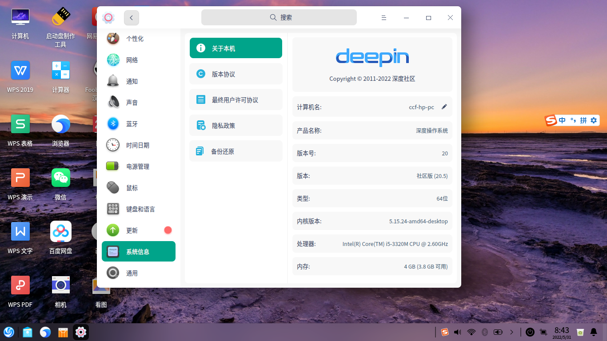607x341 pixels.
Task: Open 备份还原 (Backup and Restore)
Action: pyautogui.click(x=236, y=151)
